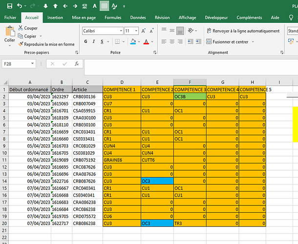298x244 pixels.
Task: Open the font size dropdown
Action: point(136,30)
